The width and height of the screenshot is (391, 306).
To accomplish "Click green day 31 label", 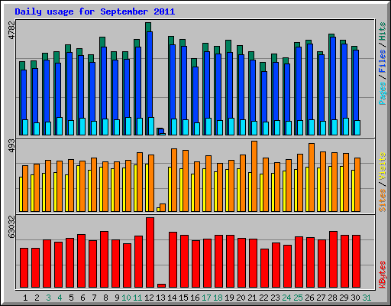I will [367, 298].
